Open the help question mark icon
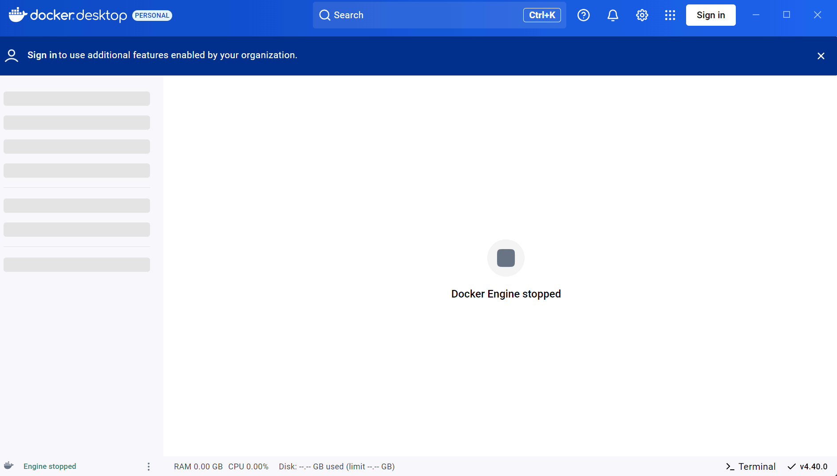This screenshot has height=476, width=837. point(584,15)
